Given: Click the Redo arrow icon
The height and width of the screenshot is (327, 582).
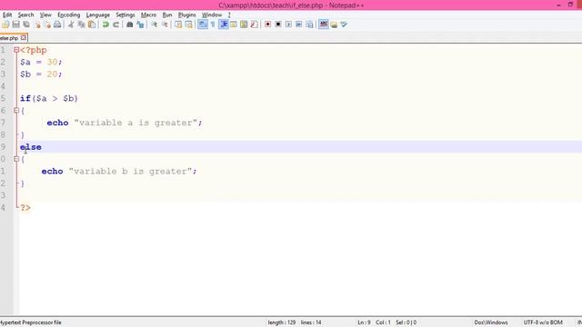Looking at the screenshot, I should point(115,25).
